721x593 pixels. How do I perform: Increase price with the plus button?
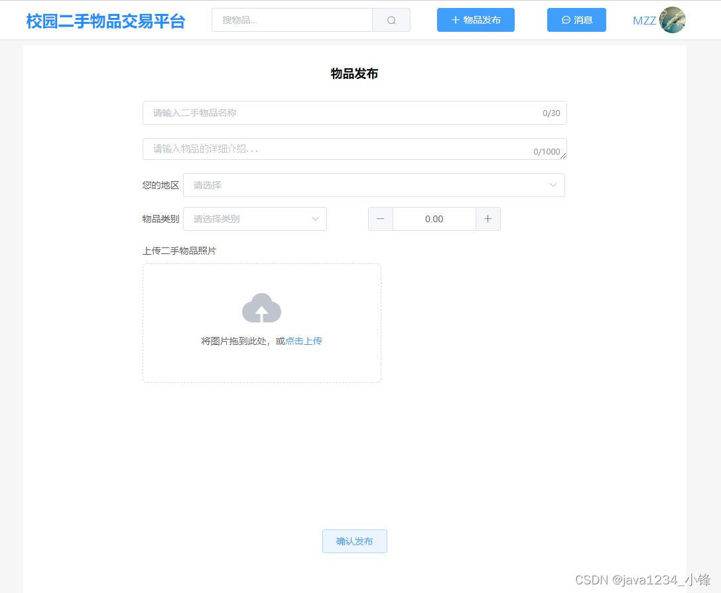pyautogui.click(x=488, y=219)
